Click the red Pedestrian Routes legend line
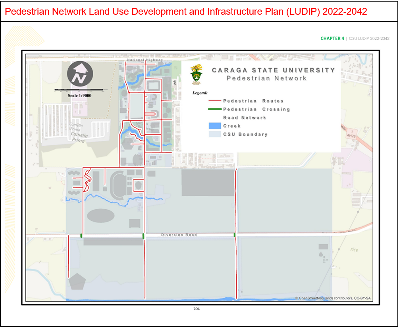The image size is (399, 328). (x=215, y=101)
